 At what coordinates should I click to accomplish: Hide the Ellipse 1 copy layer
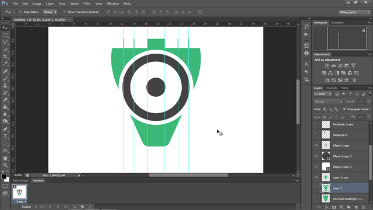tap(316, 145)
